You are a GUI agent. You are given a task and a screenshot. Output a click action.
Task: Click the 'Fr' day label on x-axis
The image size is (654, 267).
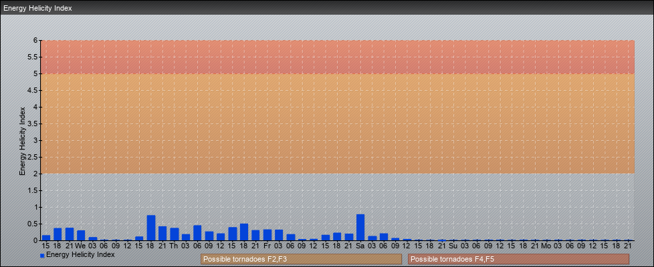(x=267, y=246)
